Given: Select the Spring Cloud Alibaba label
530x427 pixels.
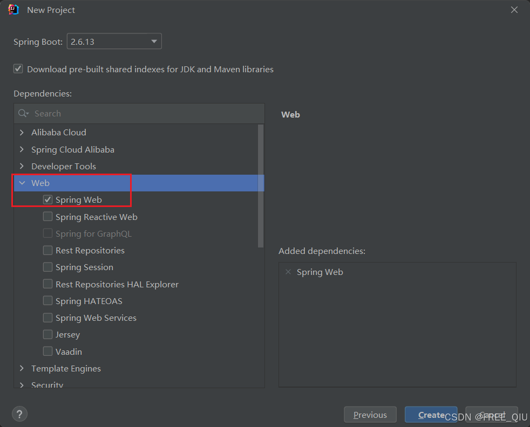Looking at the screenshot, I should pos(73,149).
